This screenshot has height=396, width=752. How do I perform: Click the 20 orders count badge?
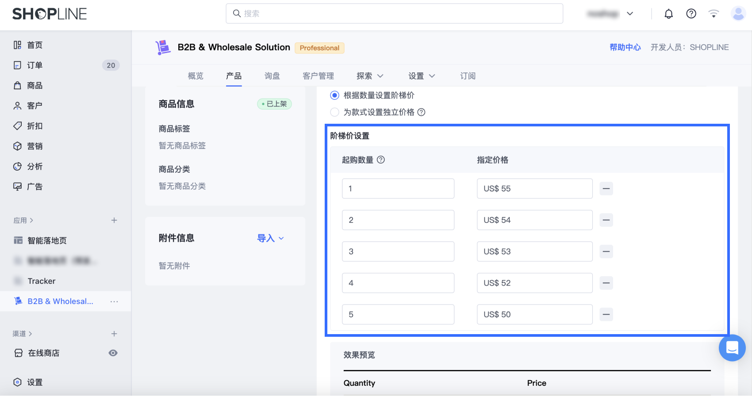111,65
